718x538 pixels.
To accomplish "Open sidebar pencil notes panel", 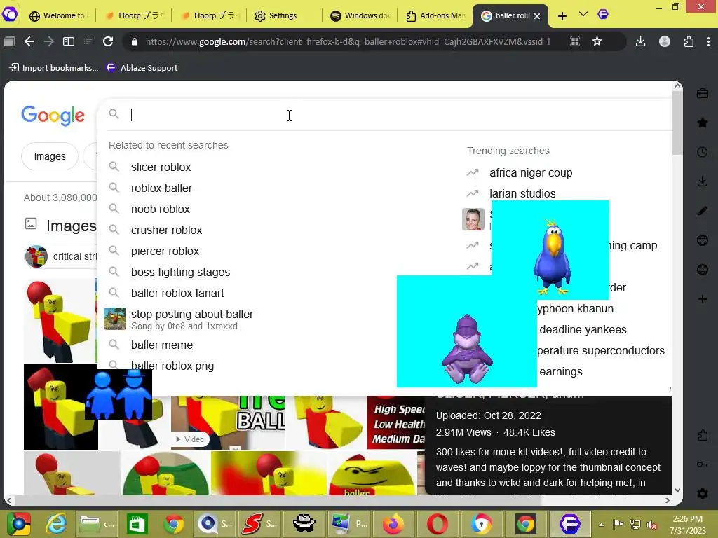I will pyautogui.click(x=703, y=211).
